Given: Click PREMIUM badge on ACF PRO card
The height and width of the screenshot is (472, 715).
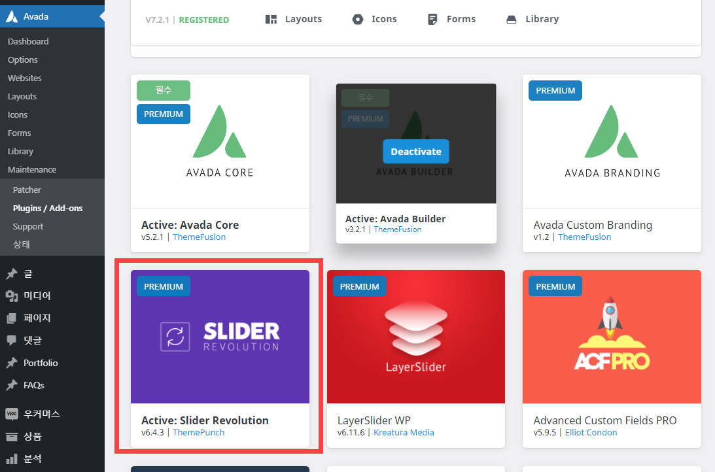Looking at the screenshot, I should tap(555, 286).
